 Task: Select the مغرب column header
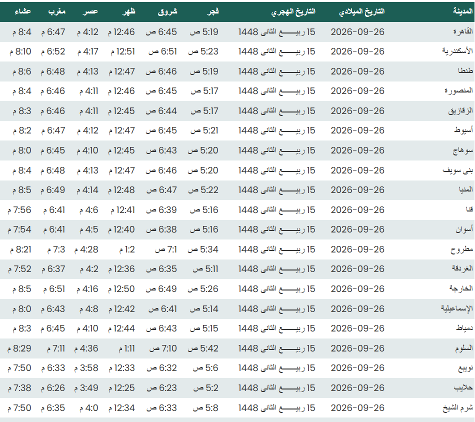57,11
